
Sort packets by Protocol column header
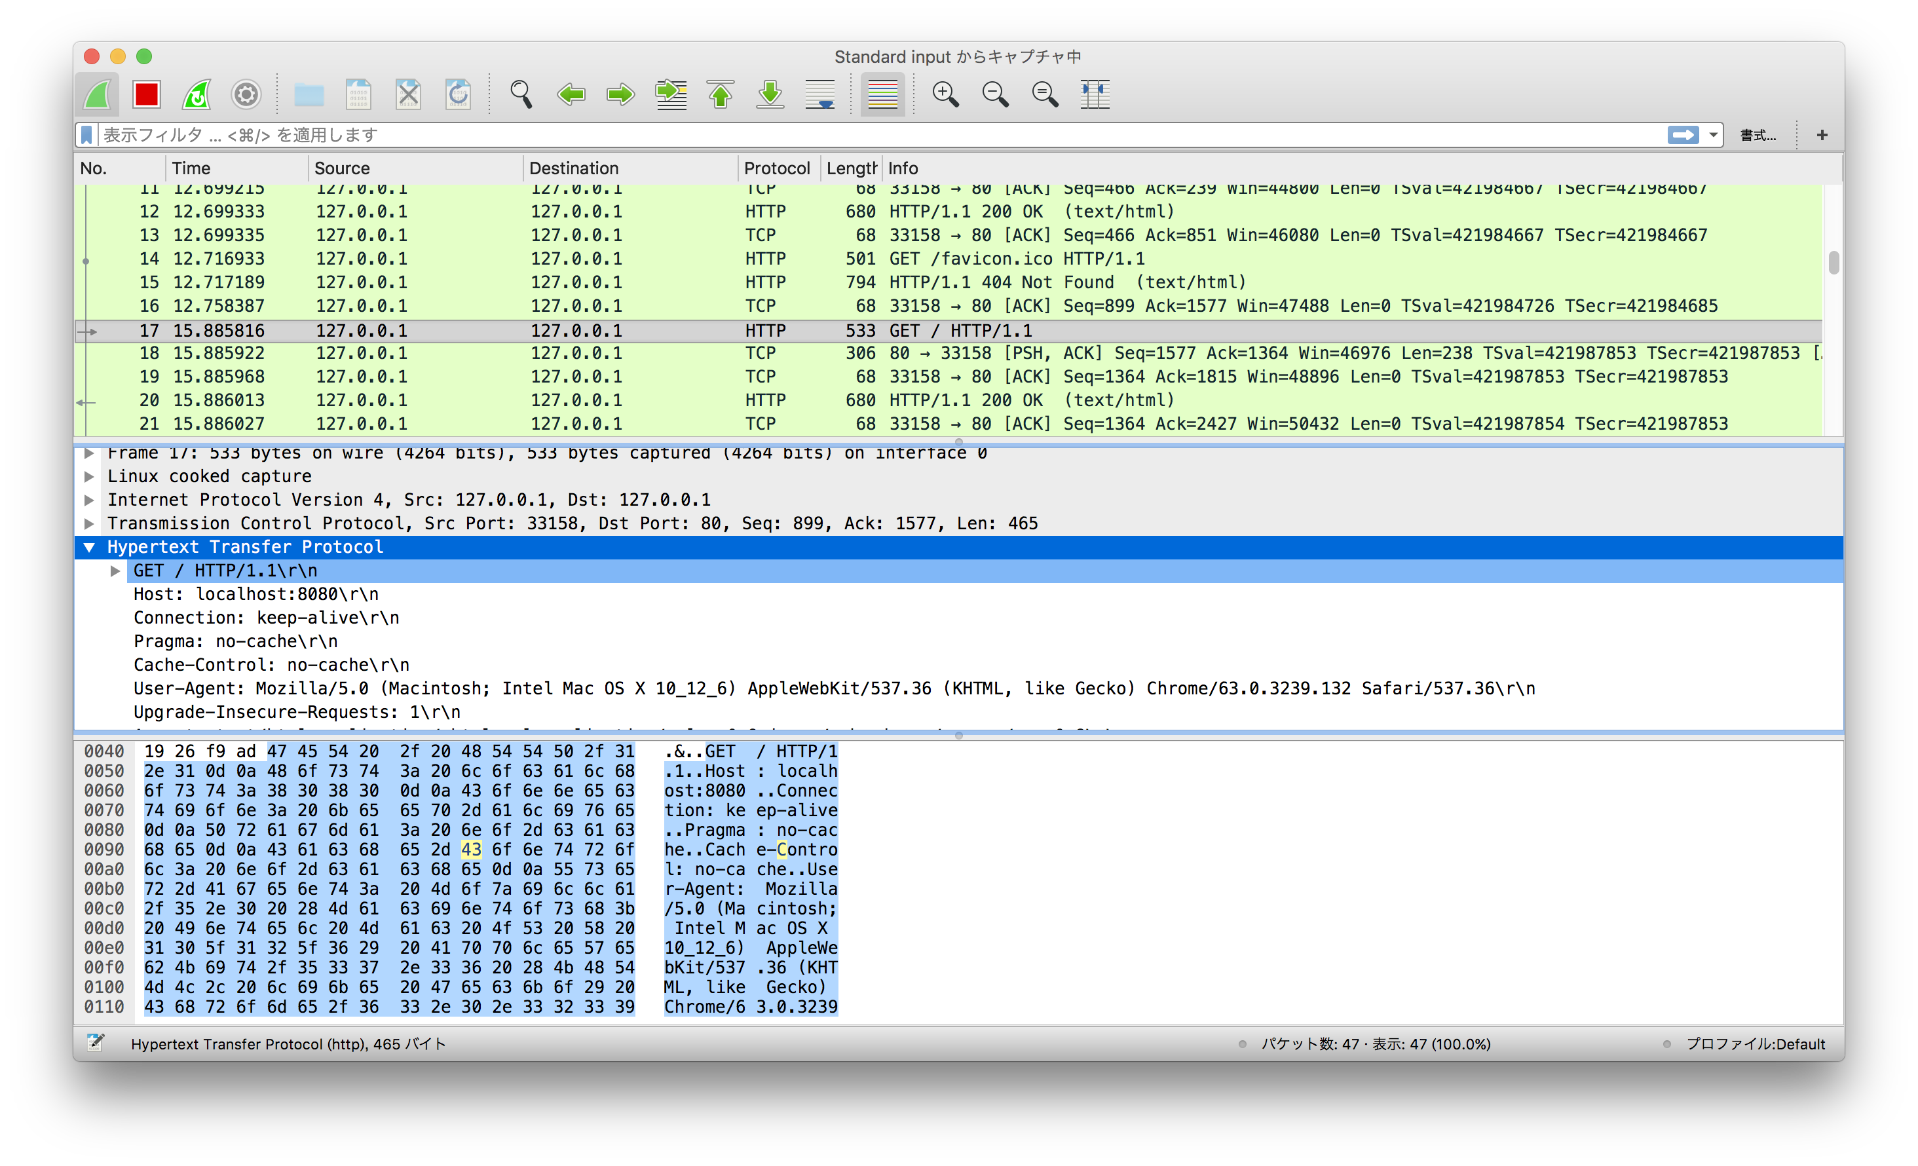776,168
